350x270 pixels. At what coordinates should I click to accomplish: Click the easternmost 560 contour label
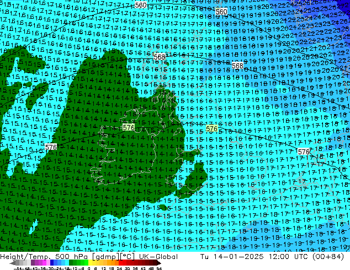point(221,12)
